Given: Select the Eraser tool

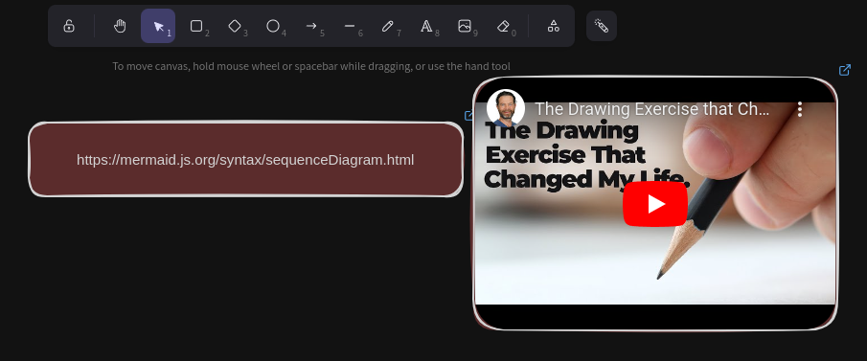Looking at the screenshot, I should tap(503, 26).
